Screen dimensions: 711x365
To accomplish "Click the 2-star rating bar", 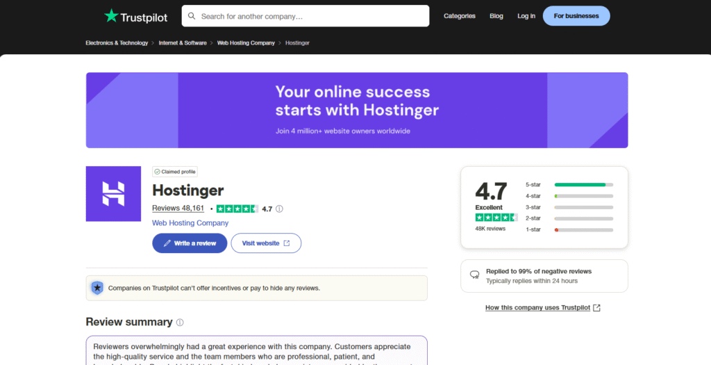I will [583, 219].
